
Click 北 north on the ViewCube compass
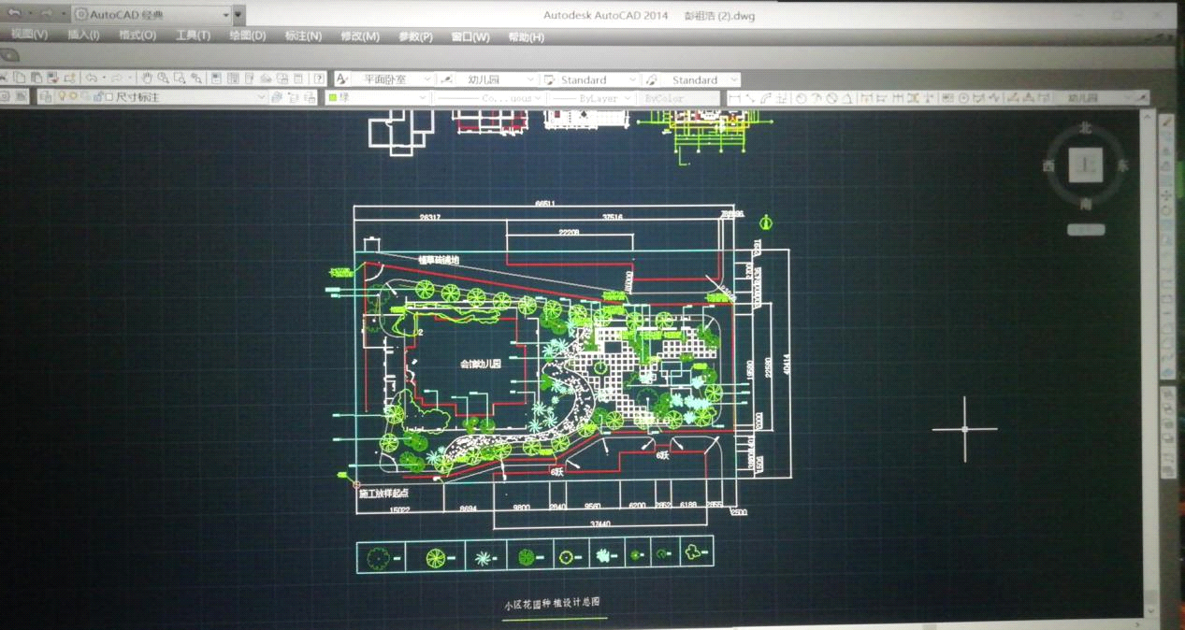click(1086, 128)
